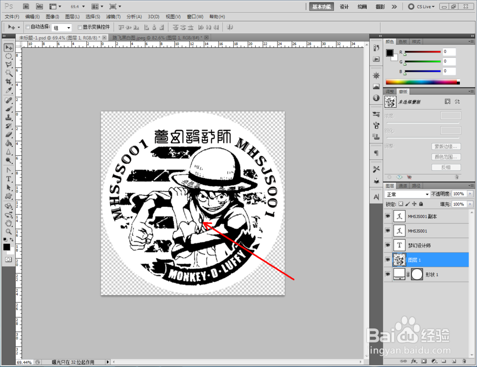Open the auto-select group dropdown
The height and width of the screenshot is (367, 477).
68,28
